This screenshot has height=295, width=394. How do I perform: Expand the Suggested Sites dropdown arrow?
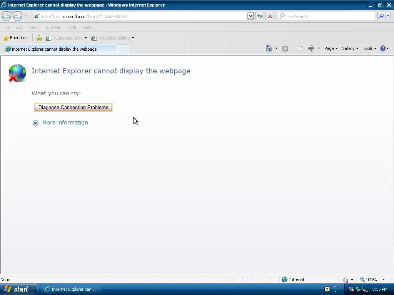[86, 38]
